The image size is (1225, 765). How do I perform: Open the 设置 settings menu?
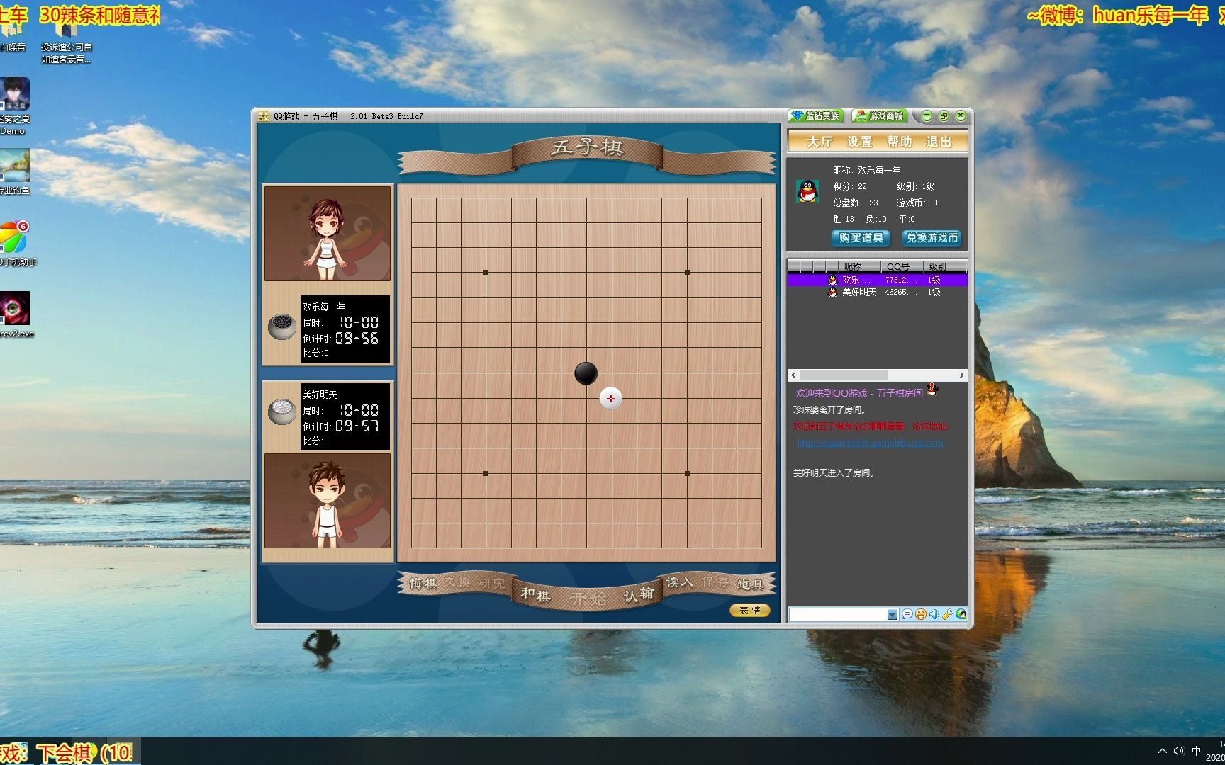(859, 142)
